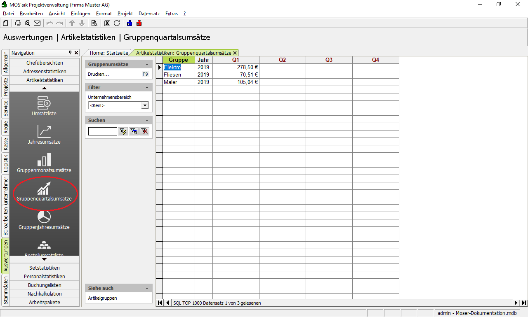Open the Datensatz menu
This screenshot has width=528, height=317.
(x=149, y=14)
